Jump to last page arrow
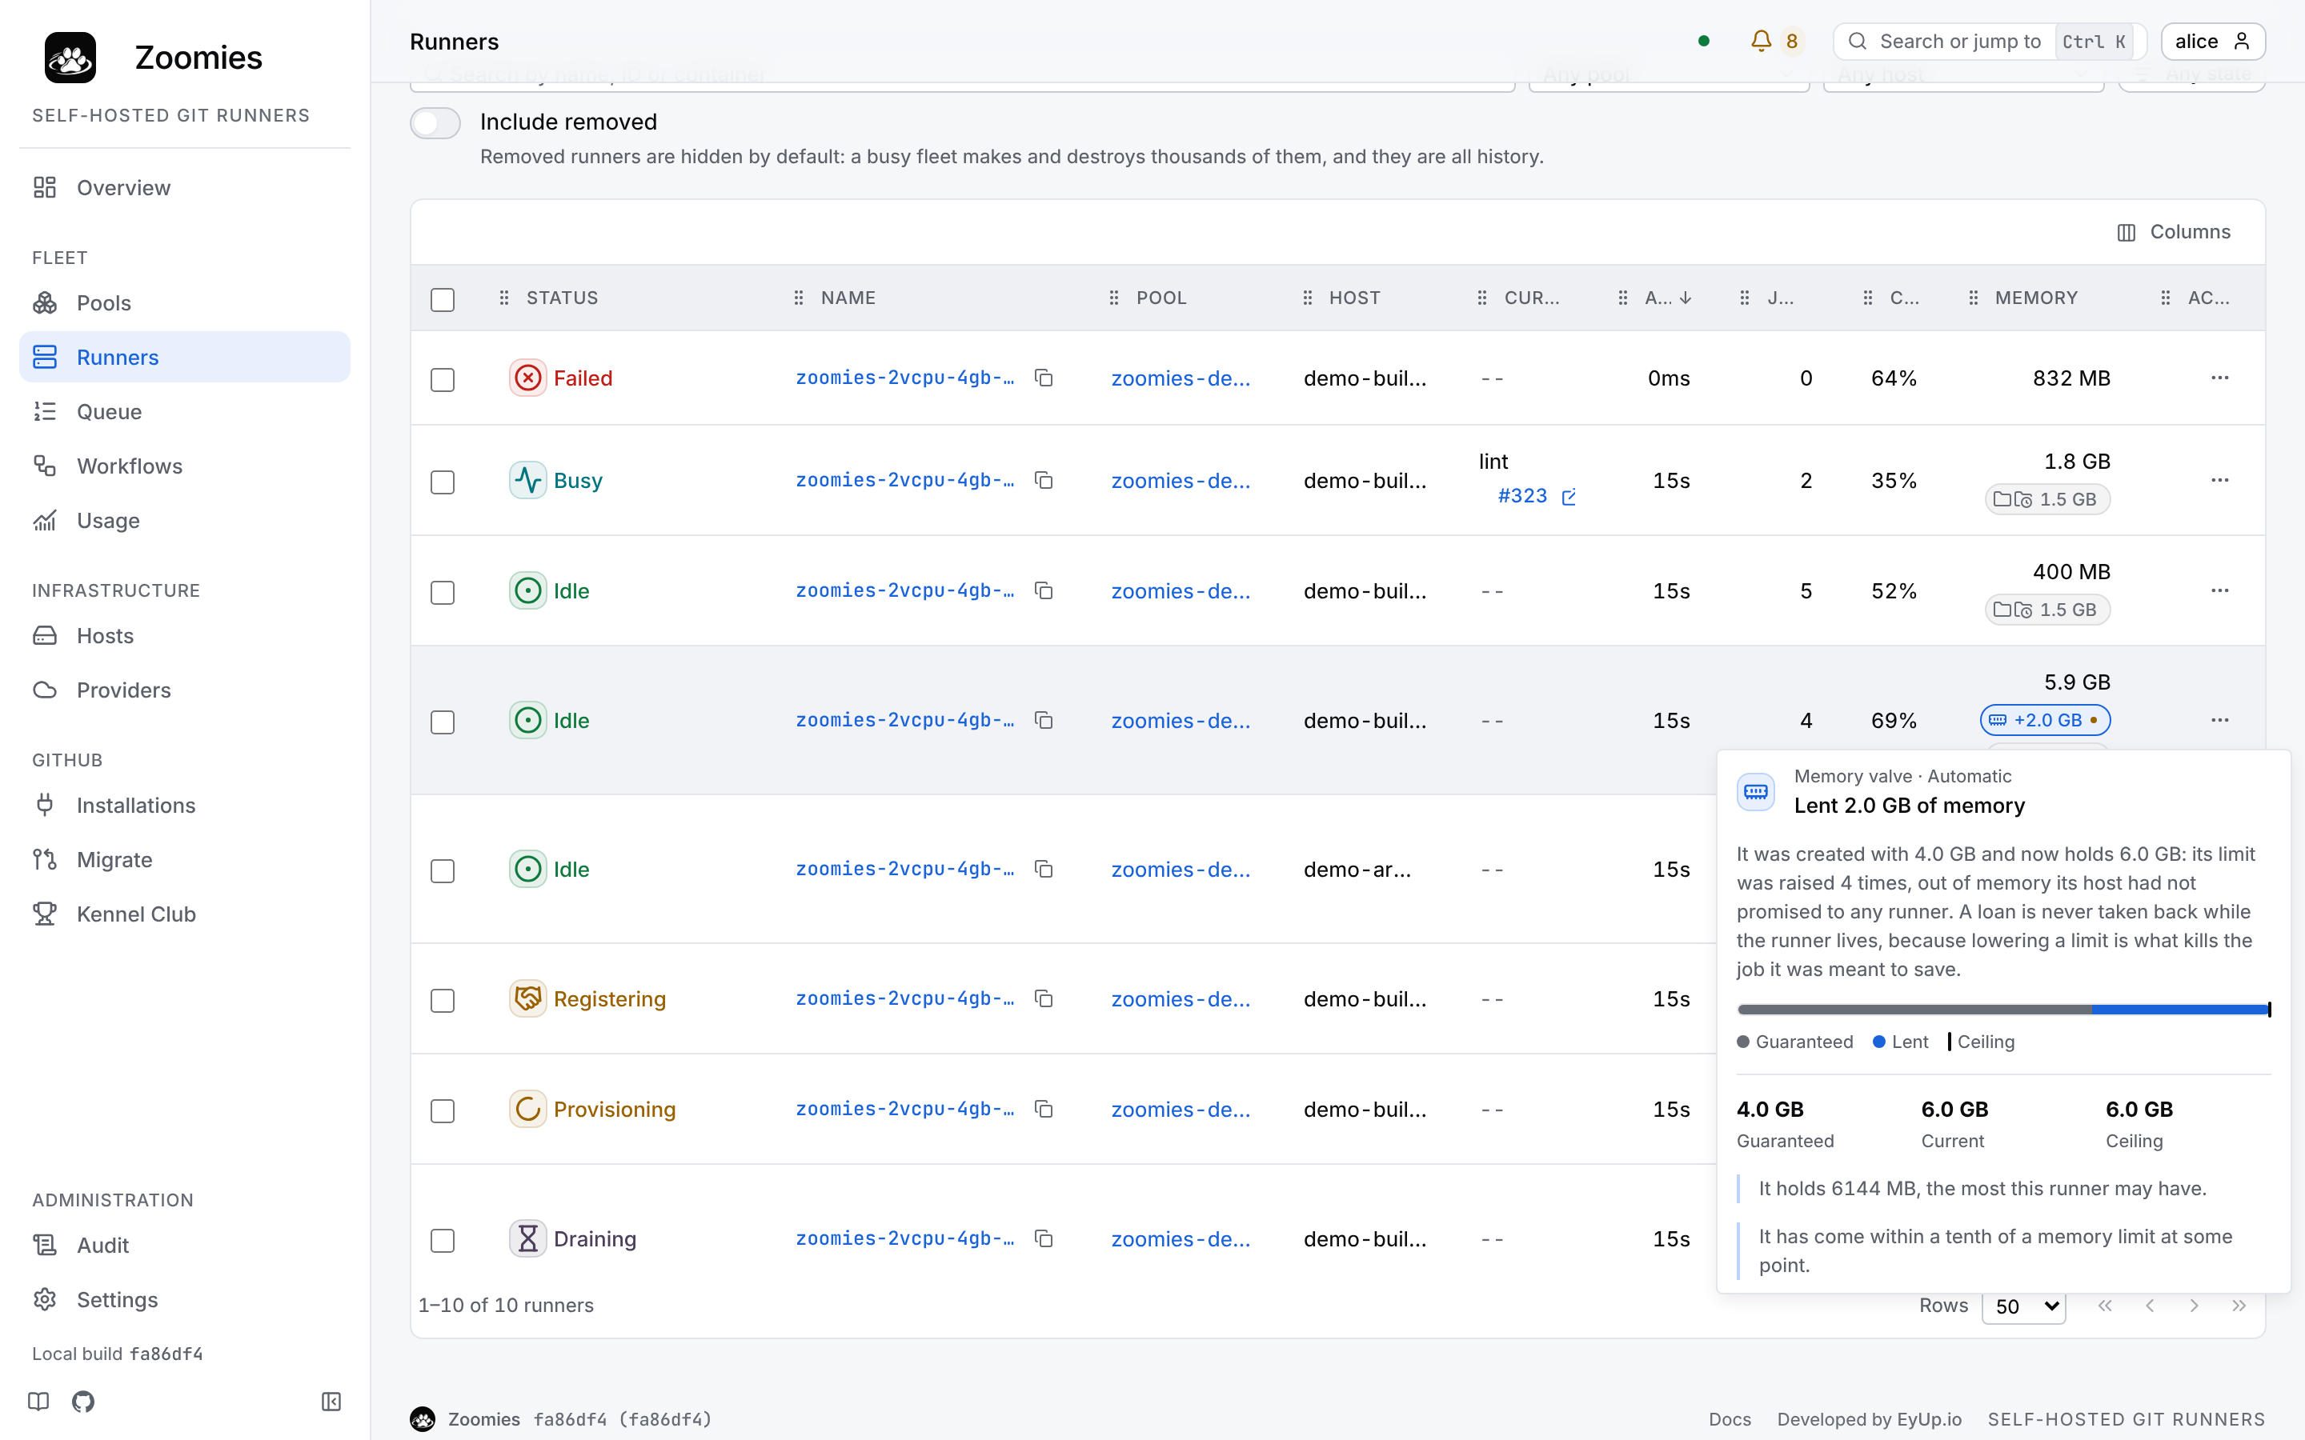2305x1440 pixels. [2239, 1306]
